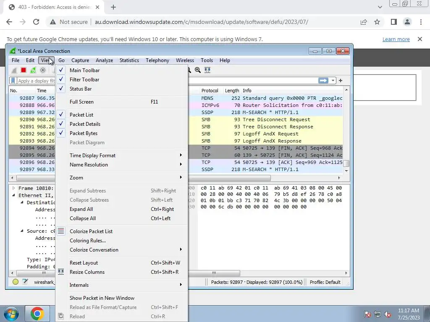Open the Analyze menu
The image size is (430, 322).
point(104,60)
